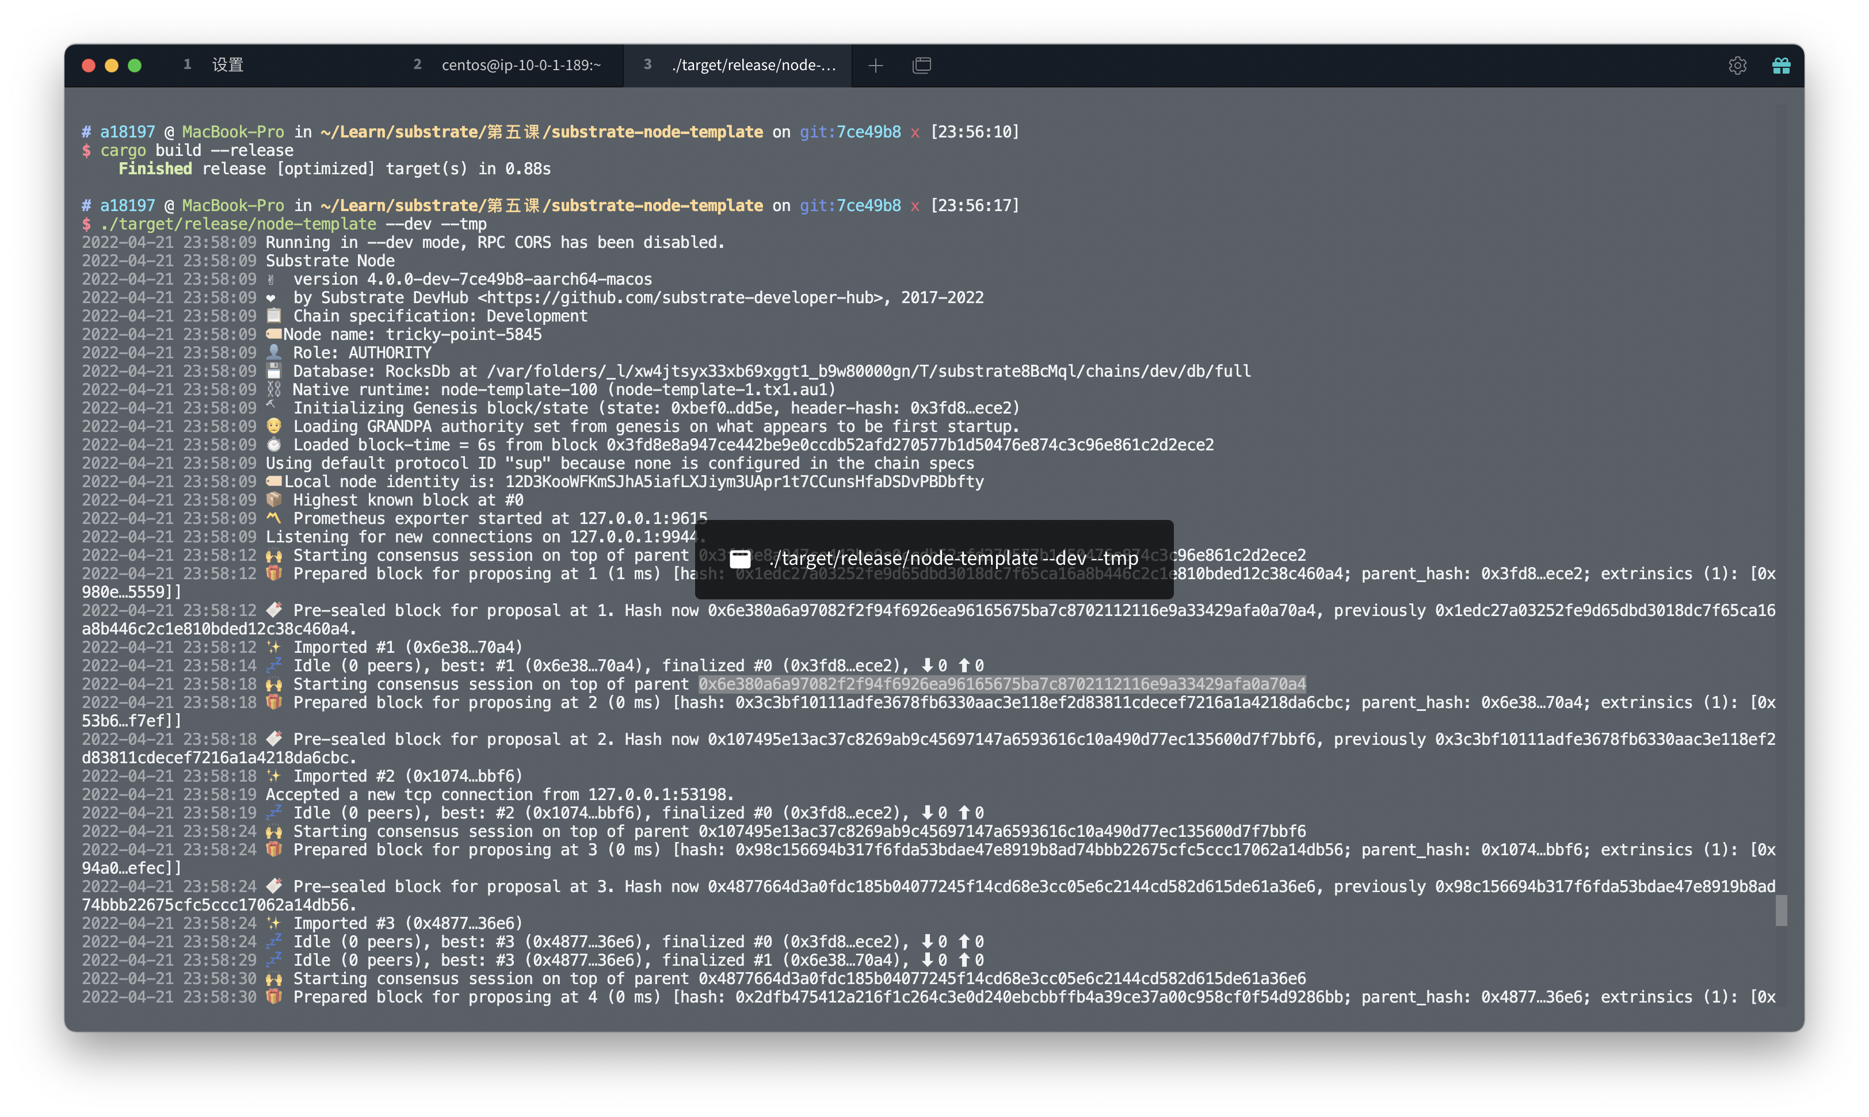Image resolution: width=1869 pixels, height=1117 pixels.
Task: Maximize the window with the green button
Action: click(x=135, y=66)
